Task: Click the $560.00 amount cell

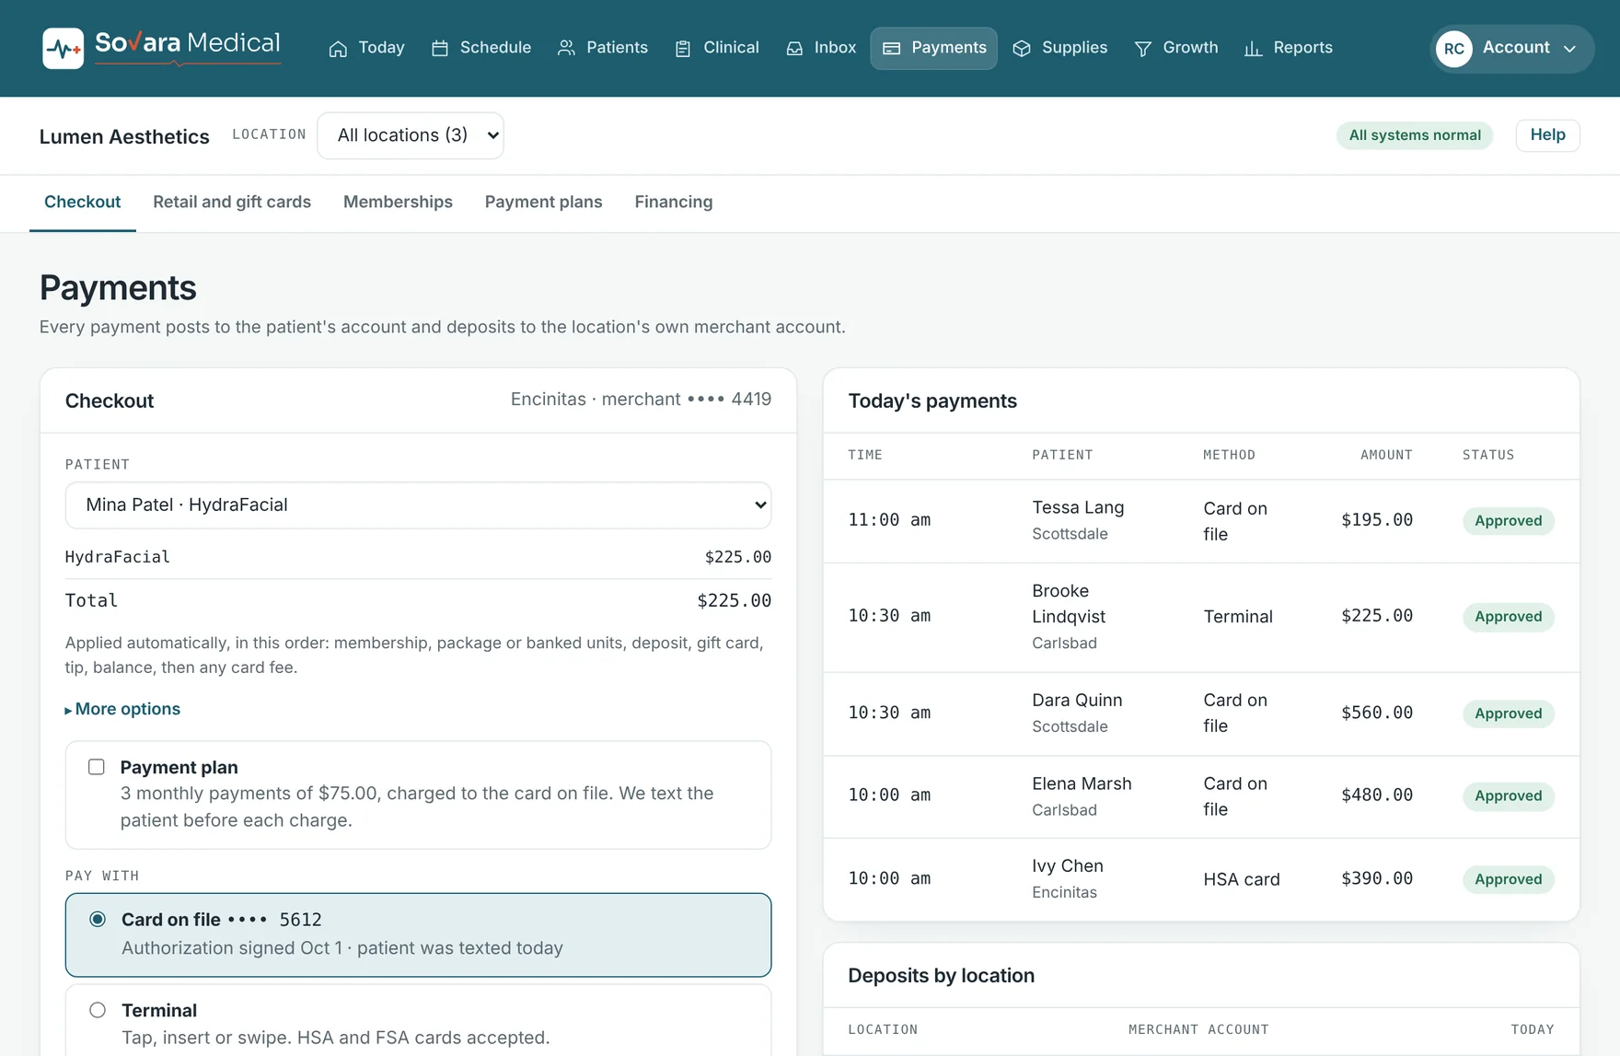Action: [x=1377, y=713]
